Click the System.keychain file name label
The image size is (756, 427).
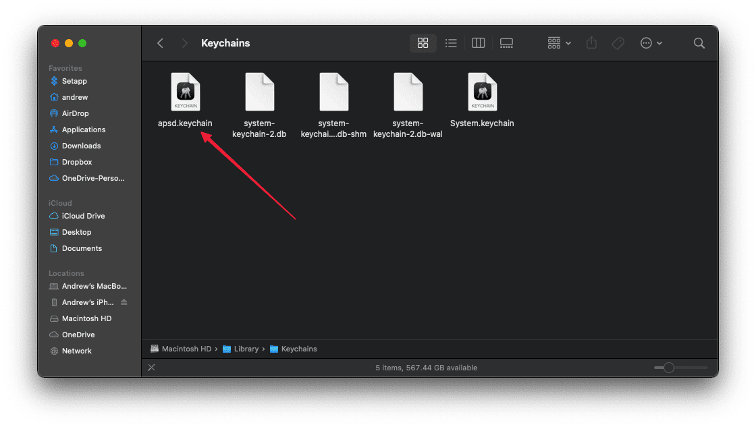pos(482,123)
